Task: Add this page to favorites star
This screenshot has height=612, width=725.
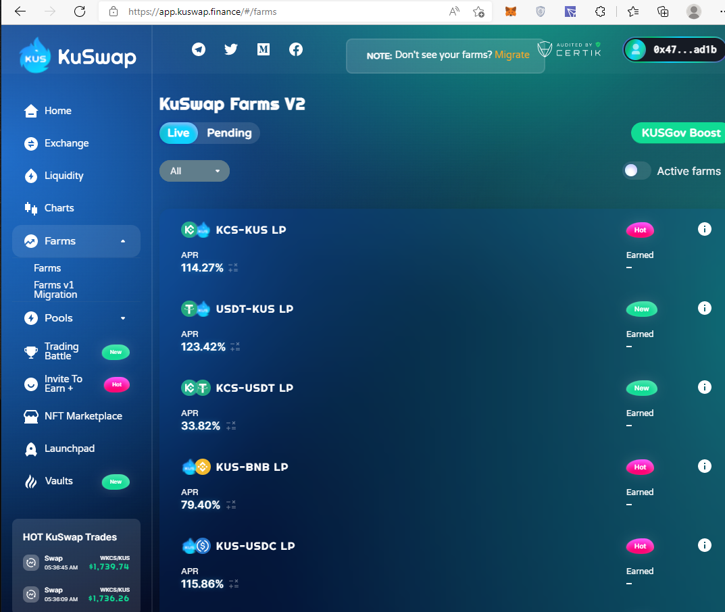Action: point(478,11)
